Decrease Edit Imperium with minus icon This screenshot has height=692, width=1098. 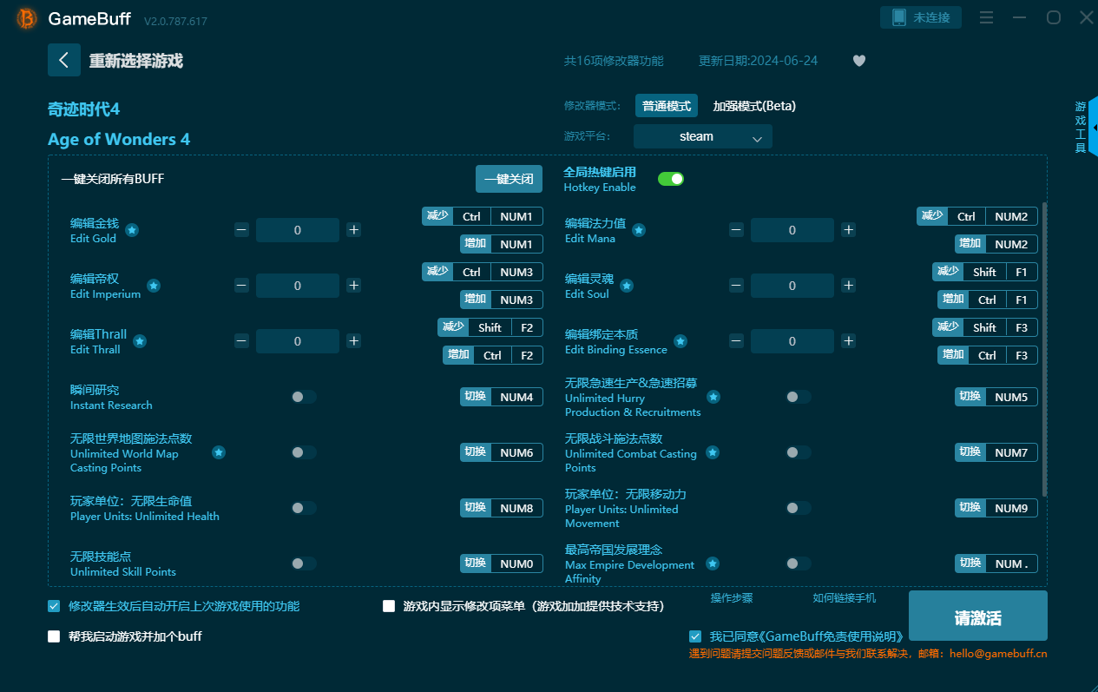point(241,286)
